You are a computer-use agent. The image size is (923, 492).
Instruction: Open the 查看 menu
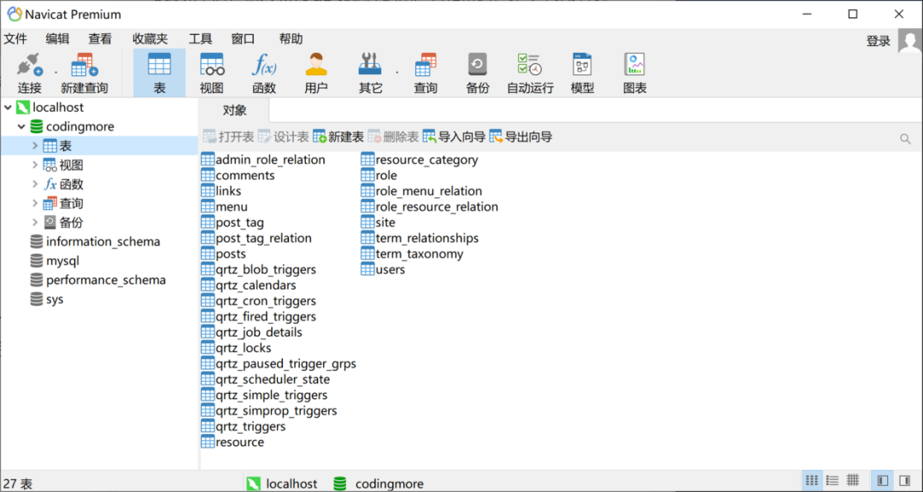tap(100, 39)
